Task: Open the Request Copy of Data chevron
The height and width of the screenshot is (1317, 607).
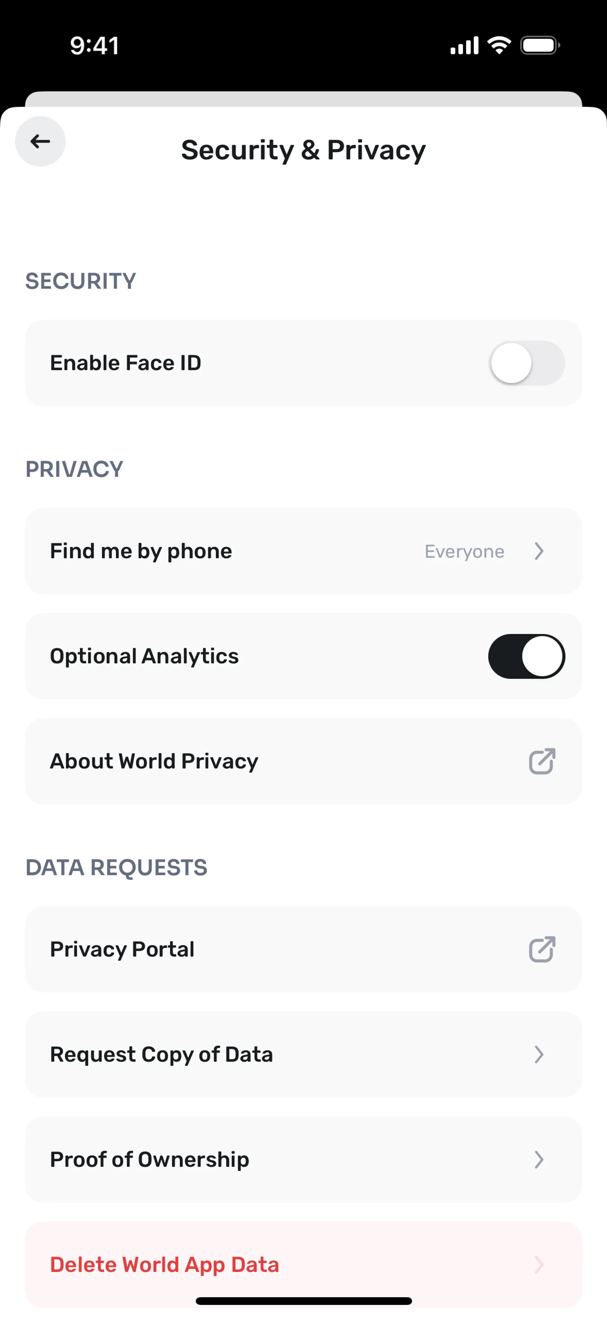Action: [x=539, y=1054]
